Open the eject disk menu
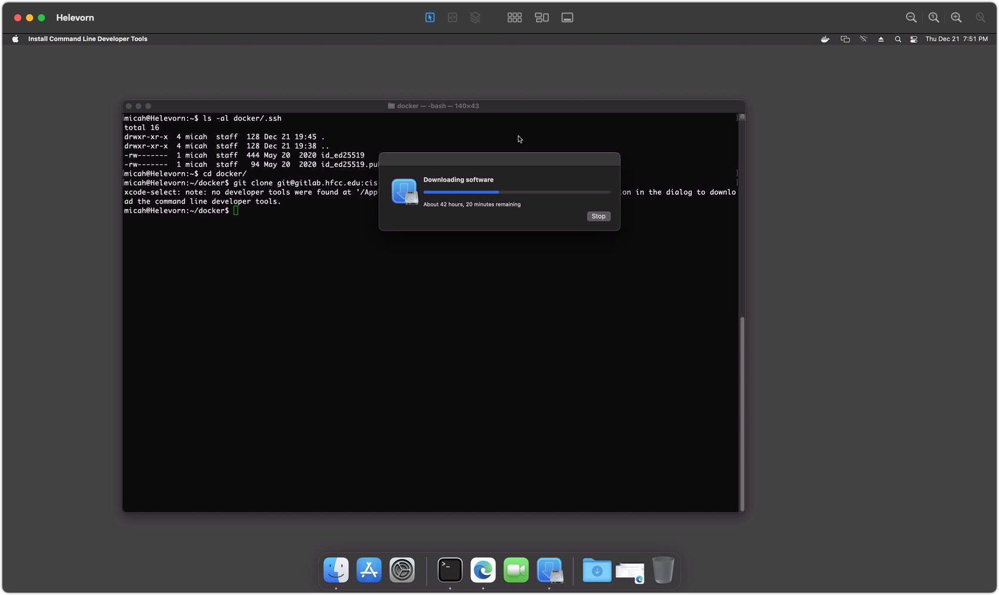Image resolution: width=999 pixels, height=595 pixels. tap(881, 39)
